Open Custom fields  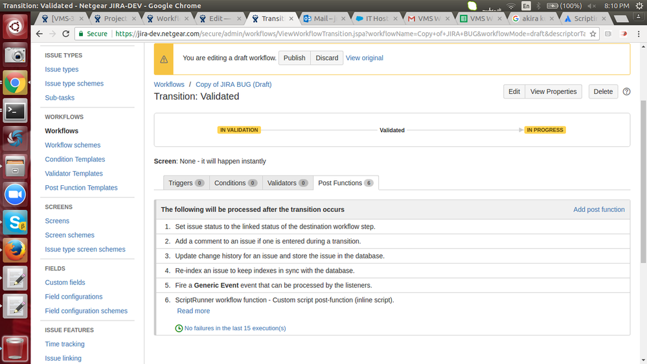pos(65,282)
